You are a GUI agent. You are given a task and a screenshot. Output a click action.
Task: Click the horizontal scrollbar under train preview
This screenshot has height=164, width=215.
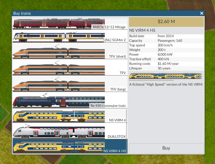151,80
